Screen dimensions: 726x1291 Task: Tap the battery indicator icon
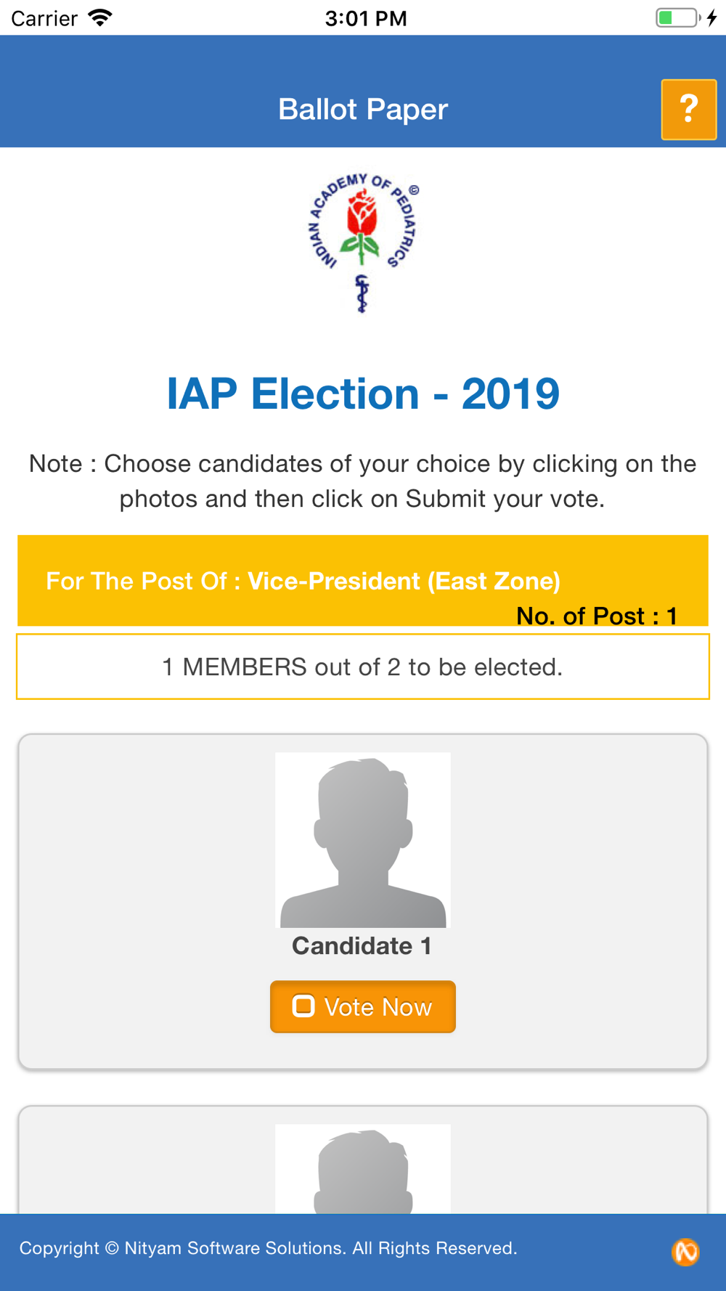[x=678, y=17]
